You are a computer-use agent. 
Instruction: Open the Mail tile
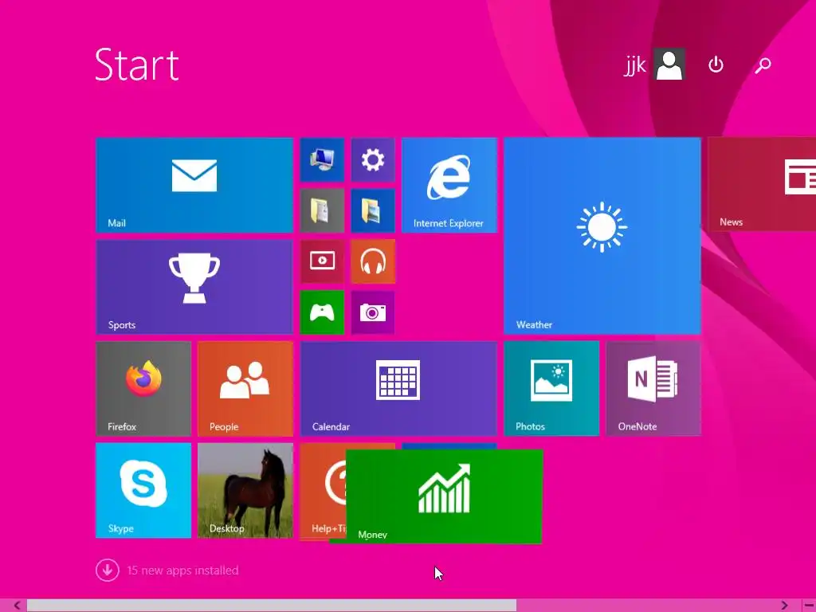coord(194,185)
